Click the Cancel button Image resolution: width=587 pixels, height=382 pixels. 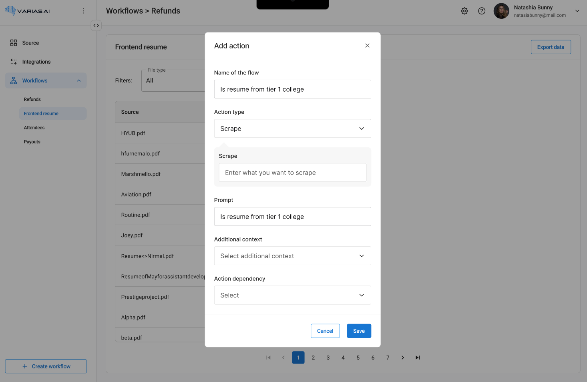[x=325, y=331]
